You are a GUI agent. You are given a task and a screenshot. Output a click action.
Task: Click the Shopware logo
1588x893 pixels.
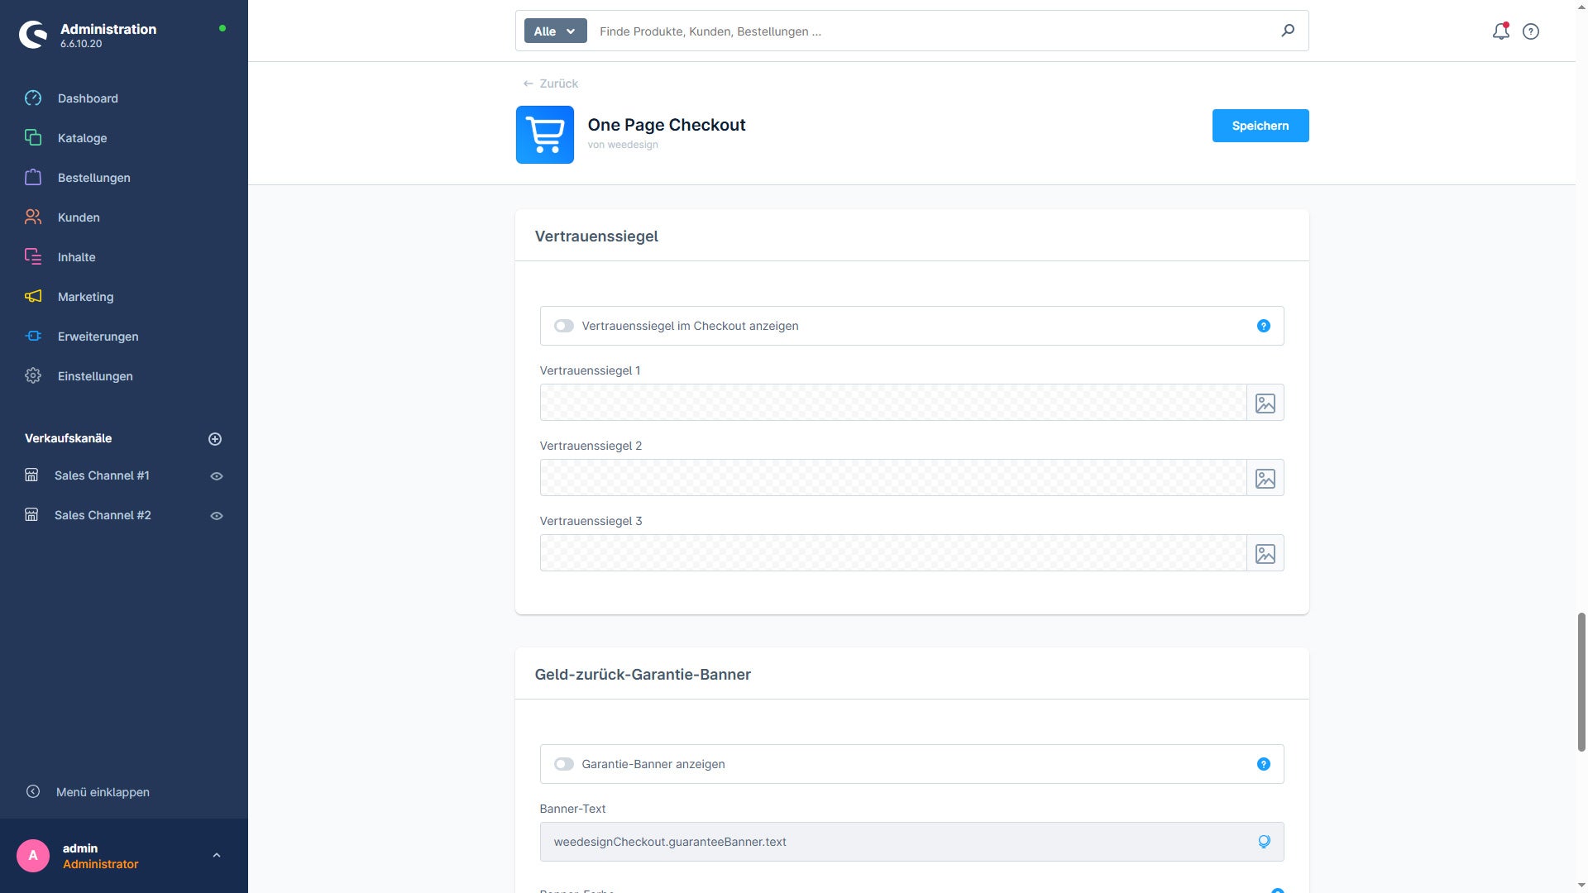coord(33,35)
